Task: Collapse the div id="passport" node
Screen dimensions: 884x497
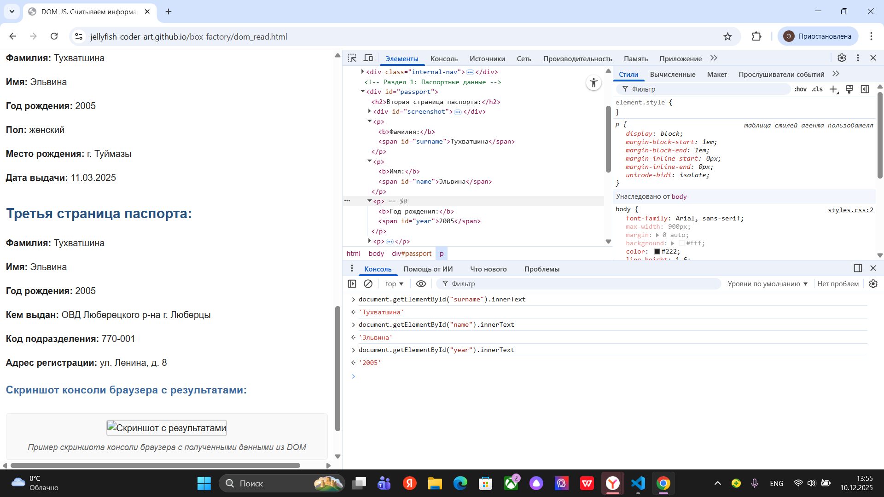Action: tap(363, 92)
